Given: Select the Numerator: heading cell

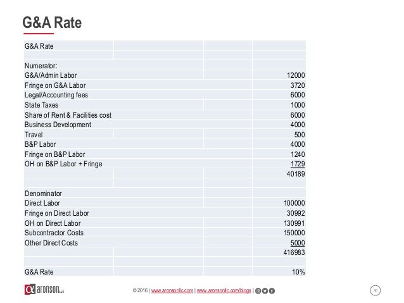Looking at the screenshot, I should (41, 66).
